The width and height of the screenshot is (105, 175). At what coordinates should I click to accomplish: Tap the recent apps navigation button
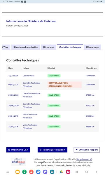click(77, 172)
